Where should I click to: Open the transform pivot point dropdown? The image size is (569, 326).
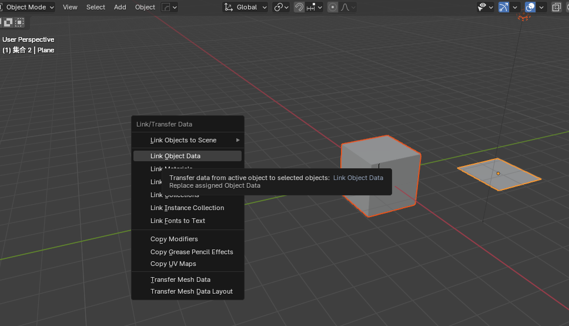click(x=281, y=7)
